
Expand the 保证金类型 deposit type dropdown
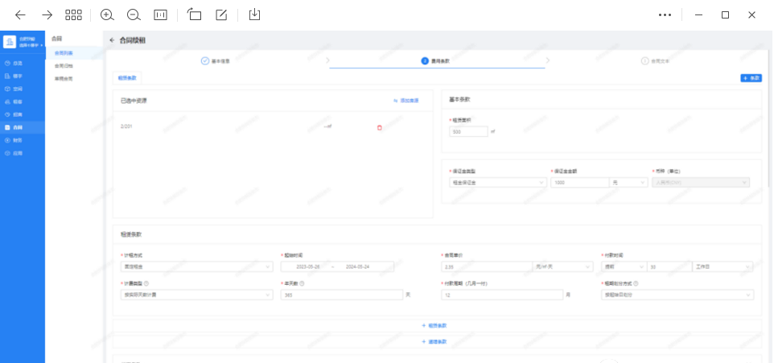click(x=496, y=183)
